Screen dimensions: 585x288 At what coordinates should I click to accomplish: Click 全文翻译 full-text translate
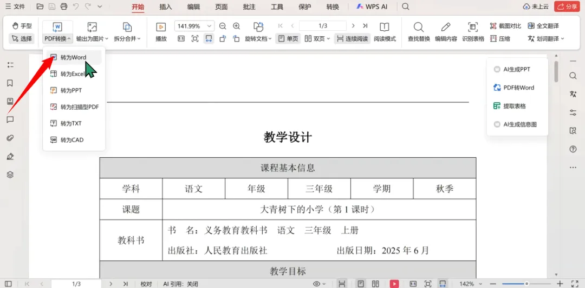pyautogui.click(x=543, y=26)
